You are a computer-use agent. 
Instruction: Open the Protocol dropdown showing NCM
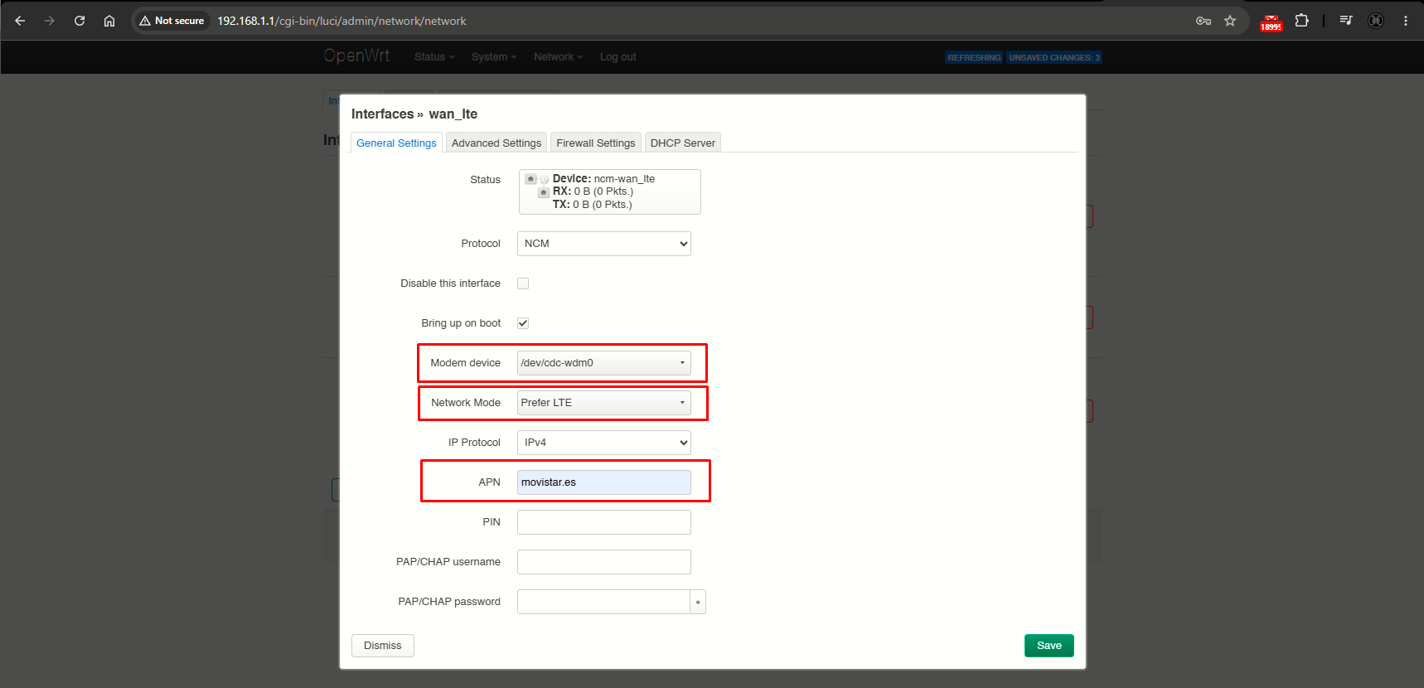(x=604, y=244)
